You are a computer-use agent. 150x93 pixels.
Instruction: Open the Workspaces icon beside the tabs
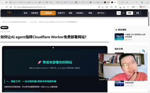click(7, 2)
